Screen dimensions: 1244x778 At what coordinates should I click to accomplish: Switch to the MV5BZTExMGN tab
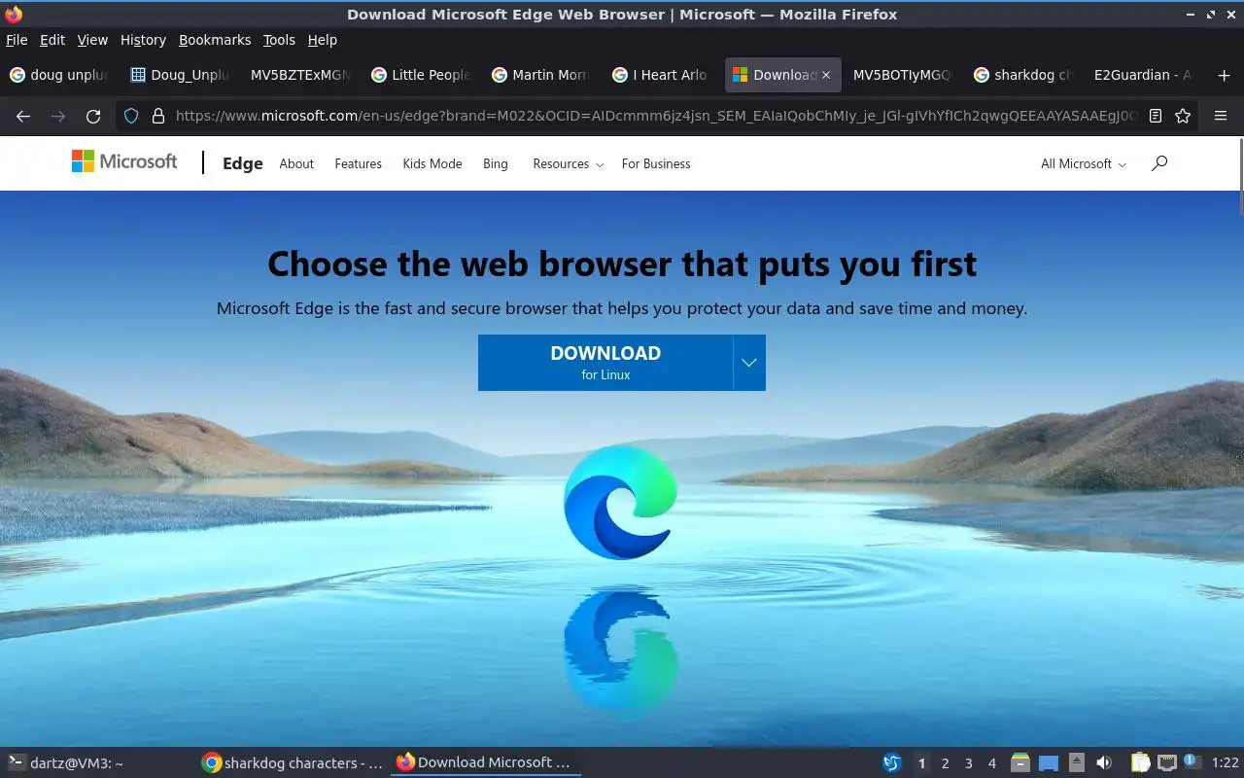coord(299,75)
